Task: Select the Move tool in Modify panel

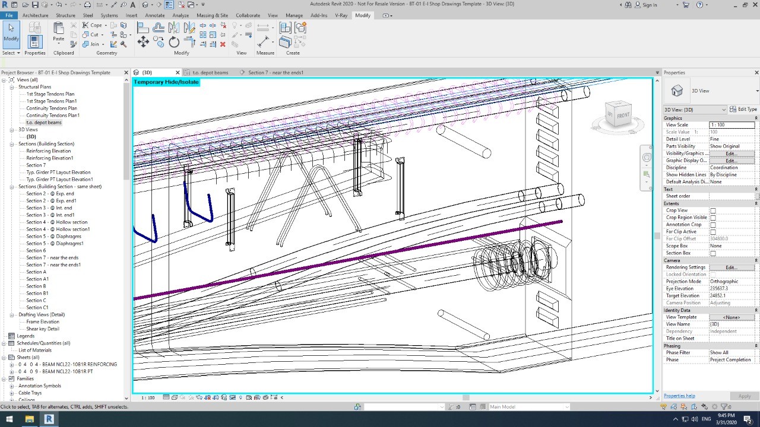Action: point(143,42)
